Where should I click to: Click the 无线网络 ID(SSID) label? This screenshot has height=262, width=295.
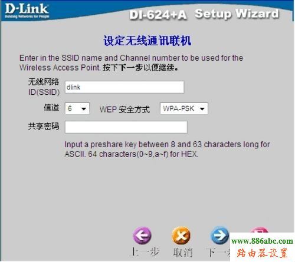click(44, 87)
